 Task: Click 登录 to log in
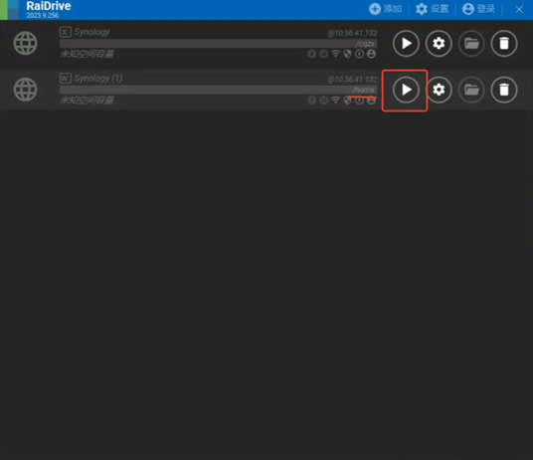pyautogui.click(x=478, y=9)
